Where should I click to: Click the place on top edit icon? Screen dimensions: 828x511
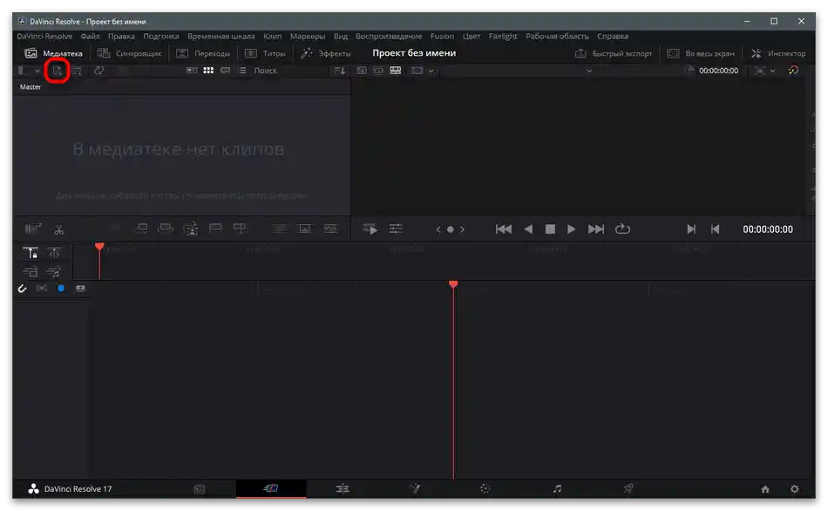pyautogui.click(x=215, y=228)
